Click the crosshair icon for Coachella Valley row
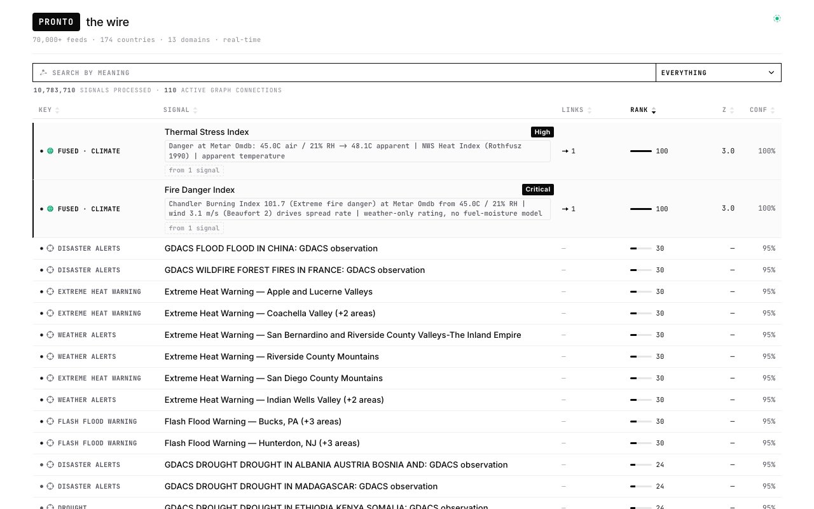Screen dimensions: 814x509 pyautogui.click(x=50, y=313)
